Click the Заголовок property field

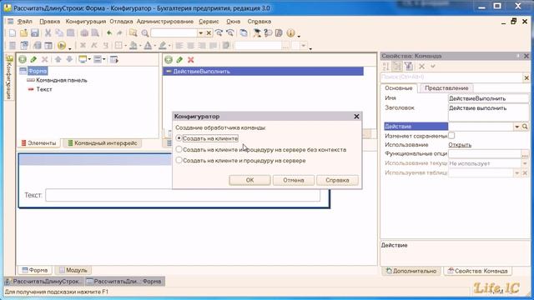488,112
